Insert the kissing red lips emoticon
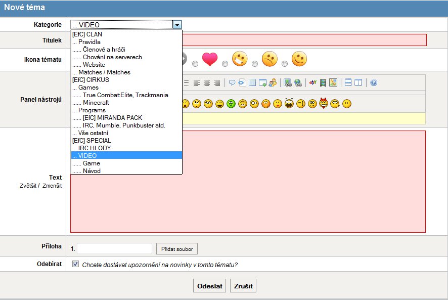Screen dimensions: 448x300 pyautogui.click(x=278, y=104)
